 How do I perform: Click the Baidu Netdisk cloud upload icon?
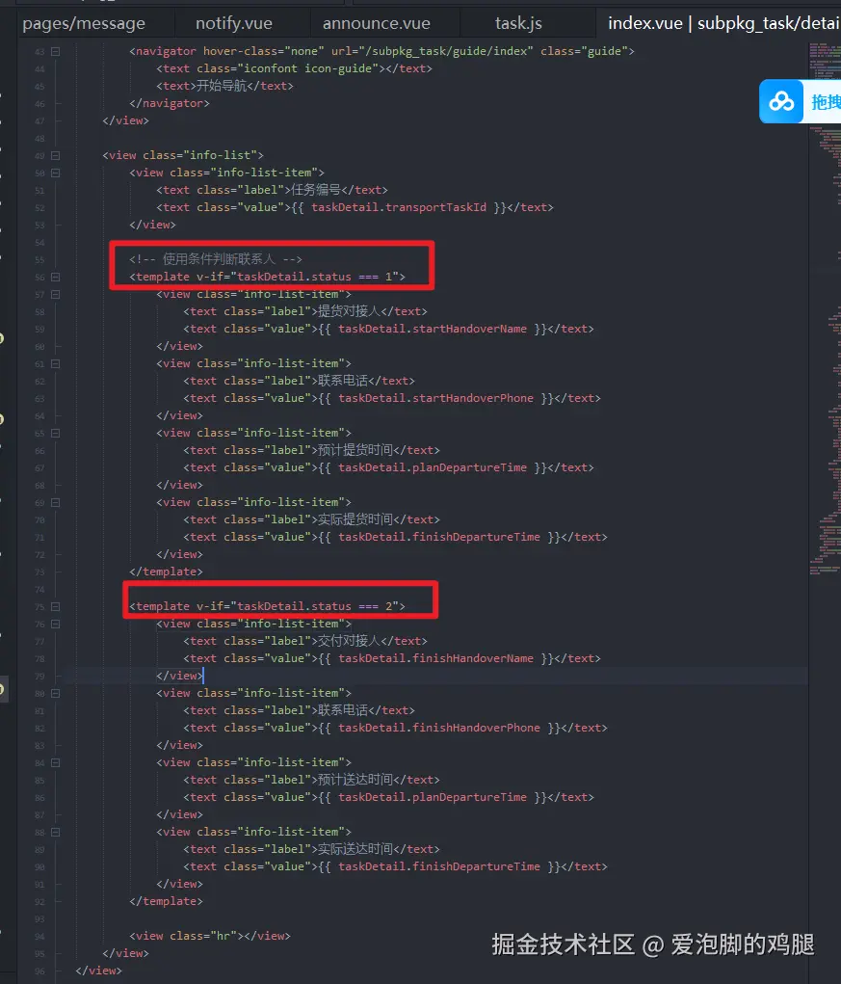pyautogui.click(x=781, y=101)
